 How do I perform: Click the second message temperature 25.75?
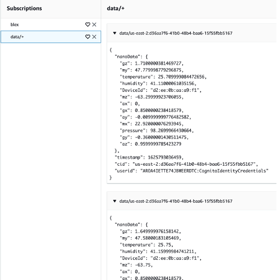(164, 245)
